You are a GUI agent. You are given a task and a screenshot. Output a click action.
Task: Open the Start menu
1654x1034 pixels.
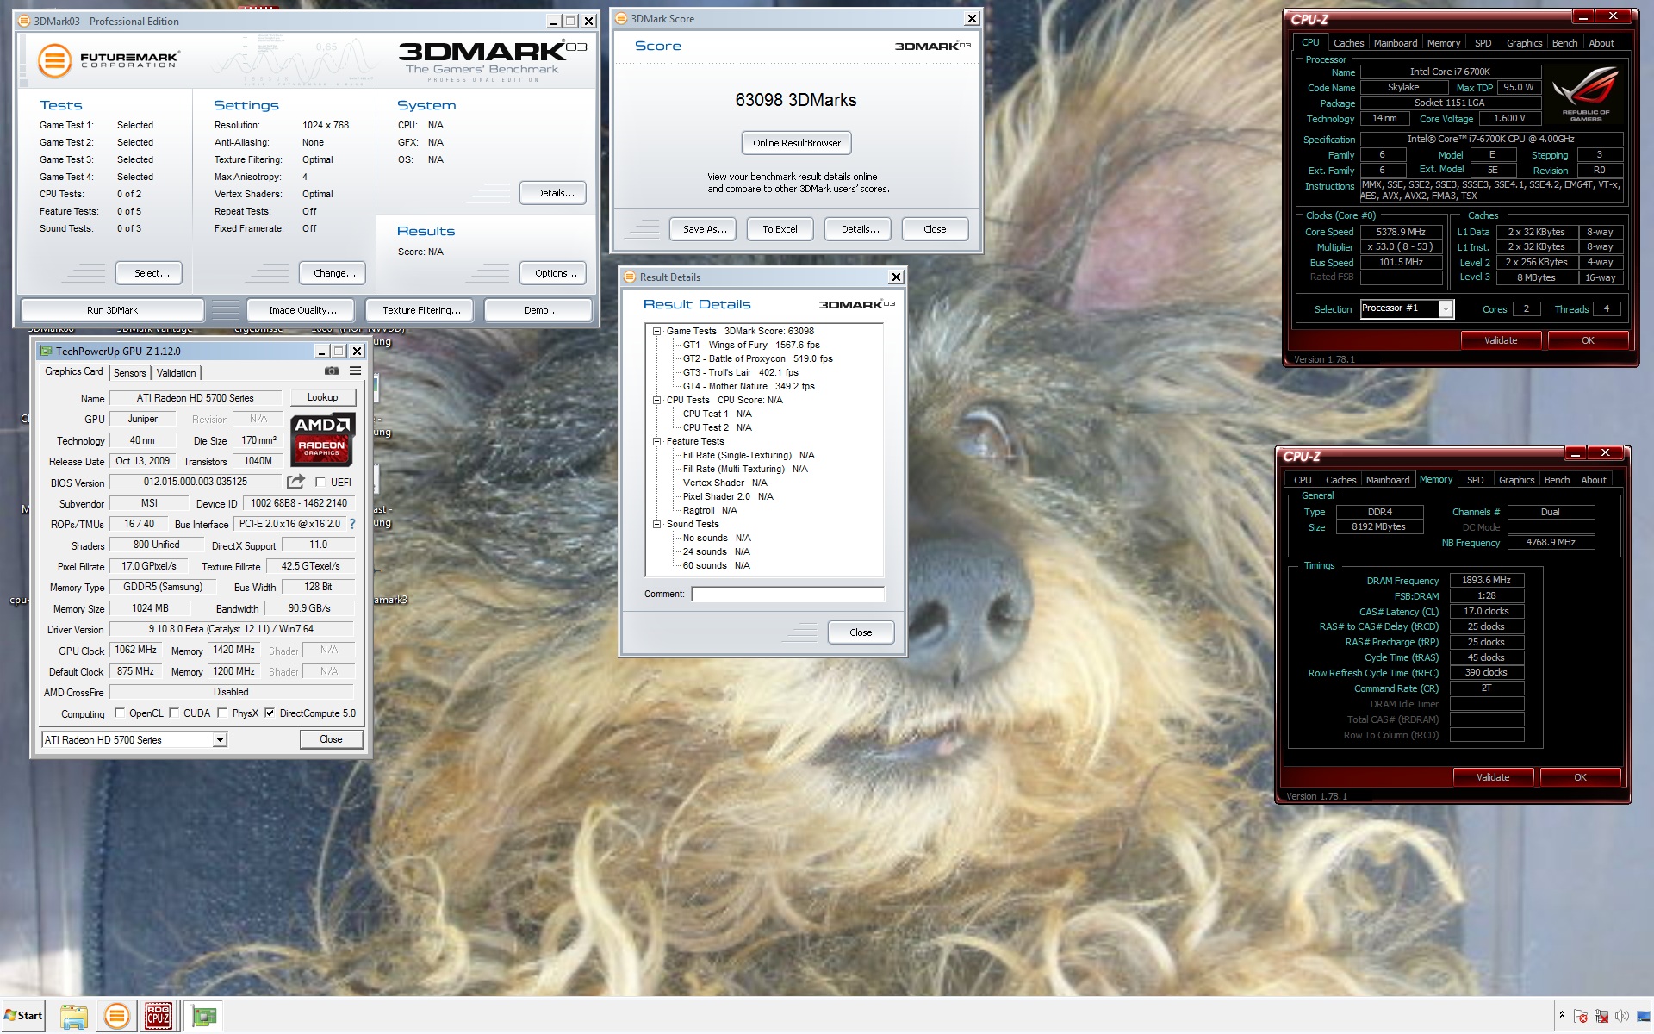23,1015
